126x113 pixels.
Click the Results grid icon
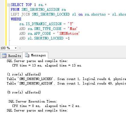(4, 56)
